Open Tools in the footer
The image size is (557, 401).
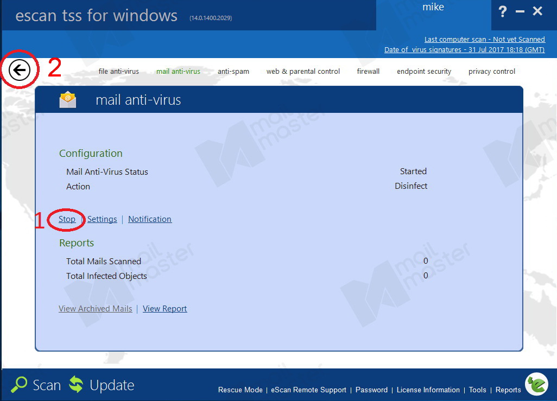(x=477, y=390)
